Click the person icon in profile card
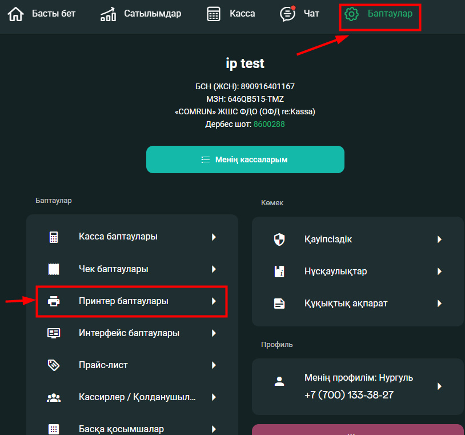Image resolution: width=465 pixels, height=435 pixels. point(279,381)
